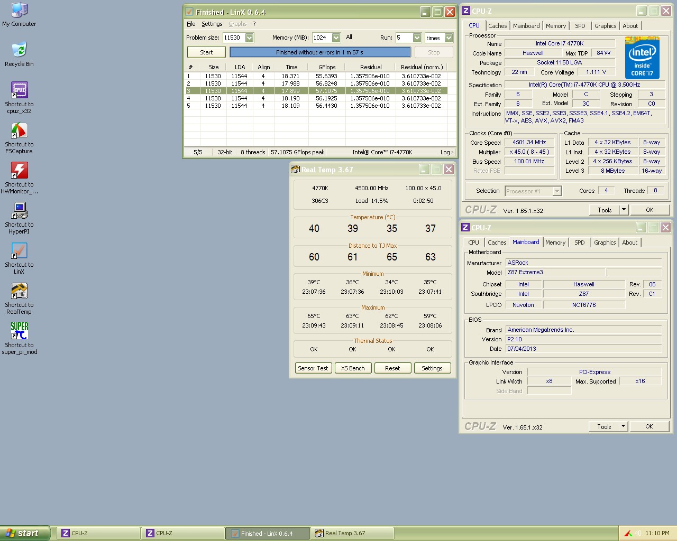This screenshot has width=677, height=541.
Task: Switch to Memory tab in lower CPU-Z window
Action: click(x=555, y=242)
